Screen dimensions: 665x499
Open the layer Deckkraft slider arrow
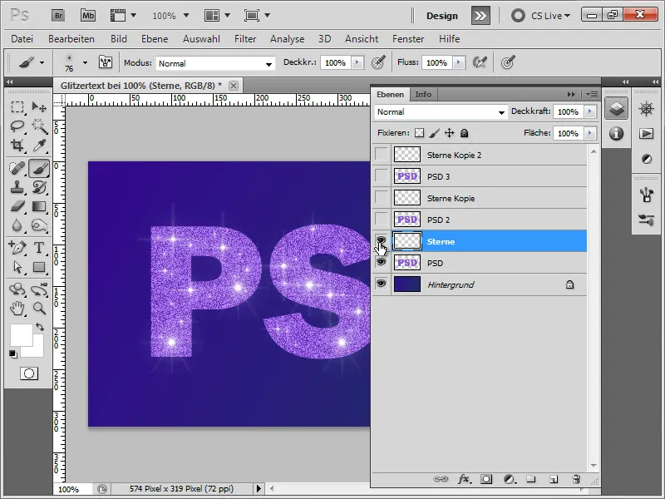[x=589, y=111]
